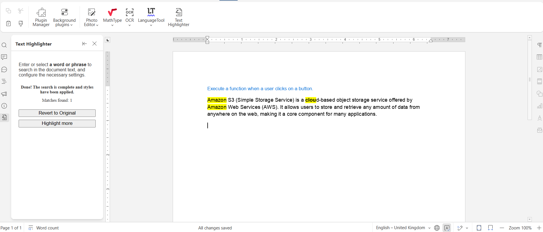Open Header and footer settings
Image resolution: width=543 pixels, height=232 pixels.
540,81
